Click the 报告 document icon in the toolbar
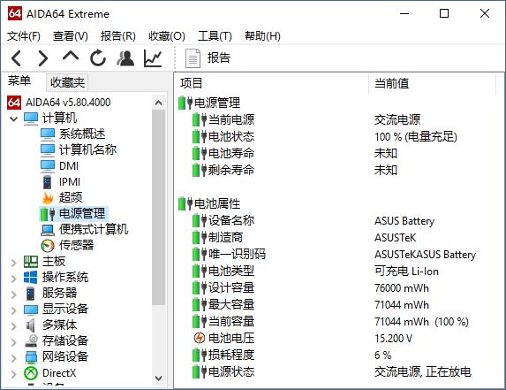 coord(193,58)
